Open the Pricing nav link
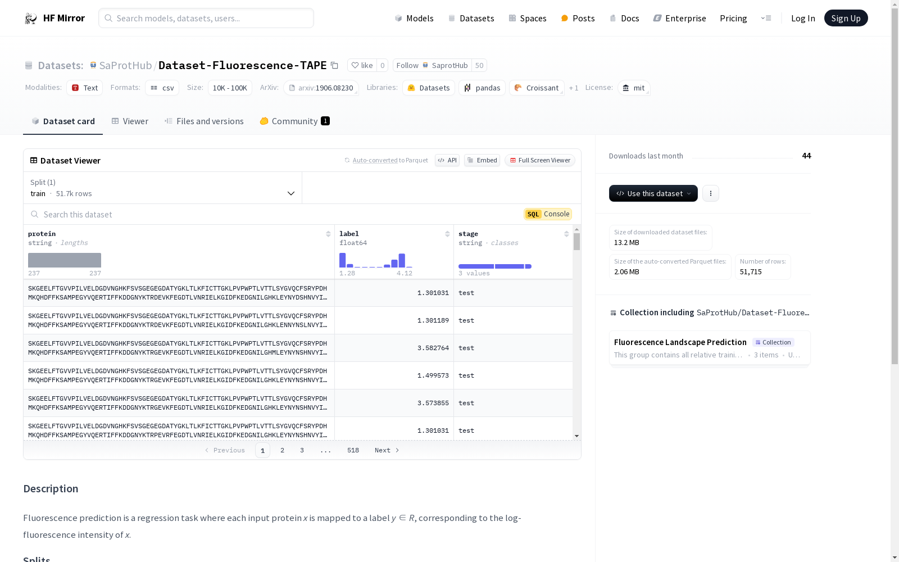 click(733, 18)
